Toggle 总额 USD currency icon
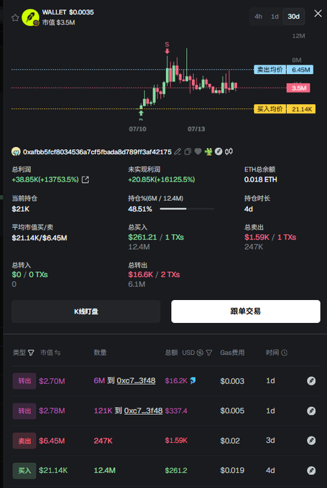 pos(200,352)
